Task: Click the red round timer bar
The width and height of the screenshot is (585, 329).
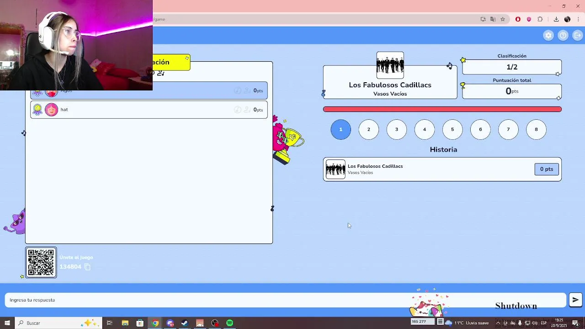Action: [442, 109]
